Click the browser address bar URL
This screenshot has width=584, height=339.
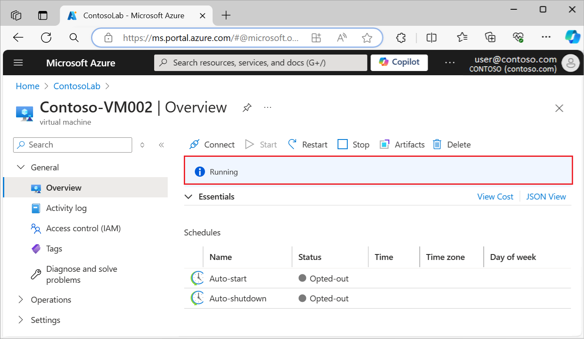pyautogui.click(x=211, y=38)
